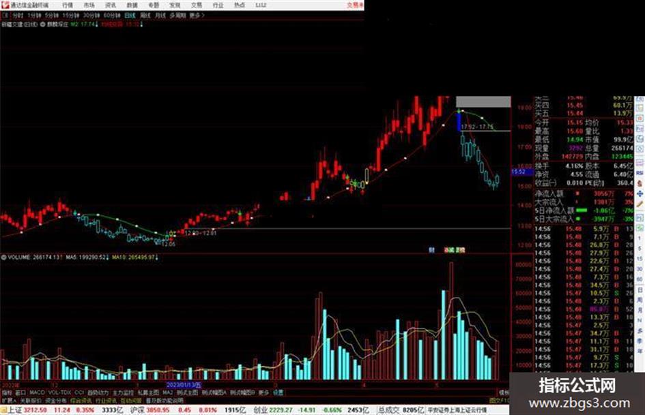Switch sub-chart to MACD indicator
Image resolution: width=645 pixels, height=415 pixels.
coord(37,393)
